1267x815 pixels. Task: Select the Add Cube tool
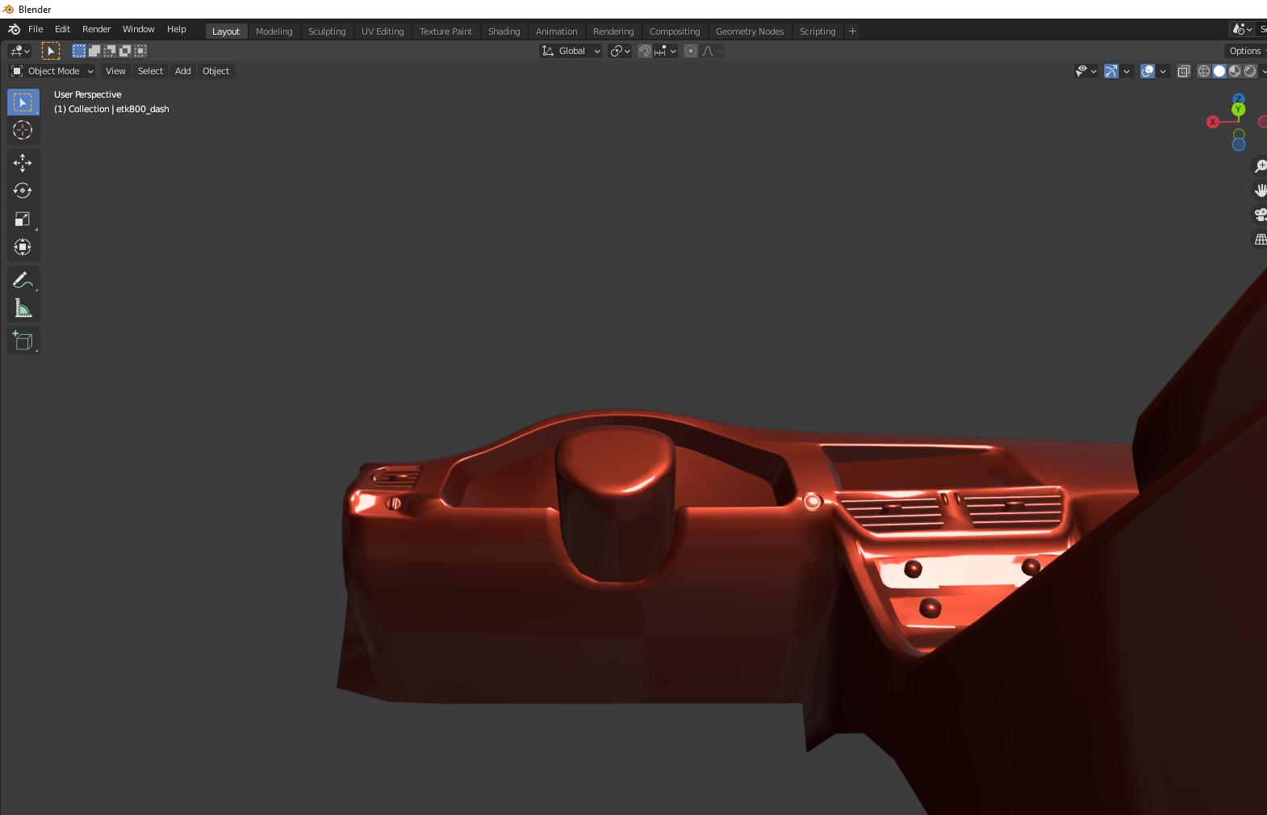23,341
